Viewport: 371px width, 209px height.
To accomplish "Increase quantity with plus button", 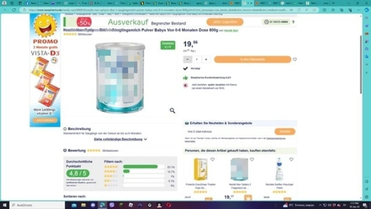I will pos(206,59).
